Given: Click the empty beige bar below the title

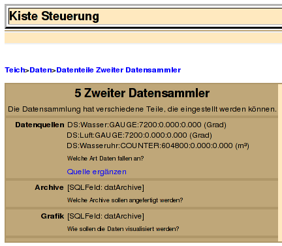Looking at the screenshot, I should point(143,38).
